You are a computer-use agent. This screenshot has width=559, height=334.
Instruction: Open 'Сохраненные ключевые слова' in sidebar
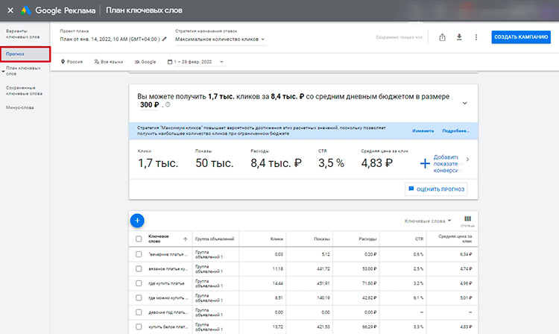(x=24, y=91)
